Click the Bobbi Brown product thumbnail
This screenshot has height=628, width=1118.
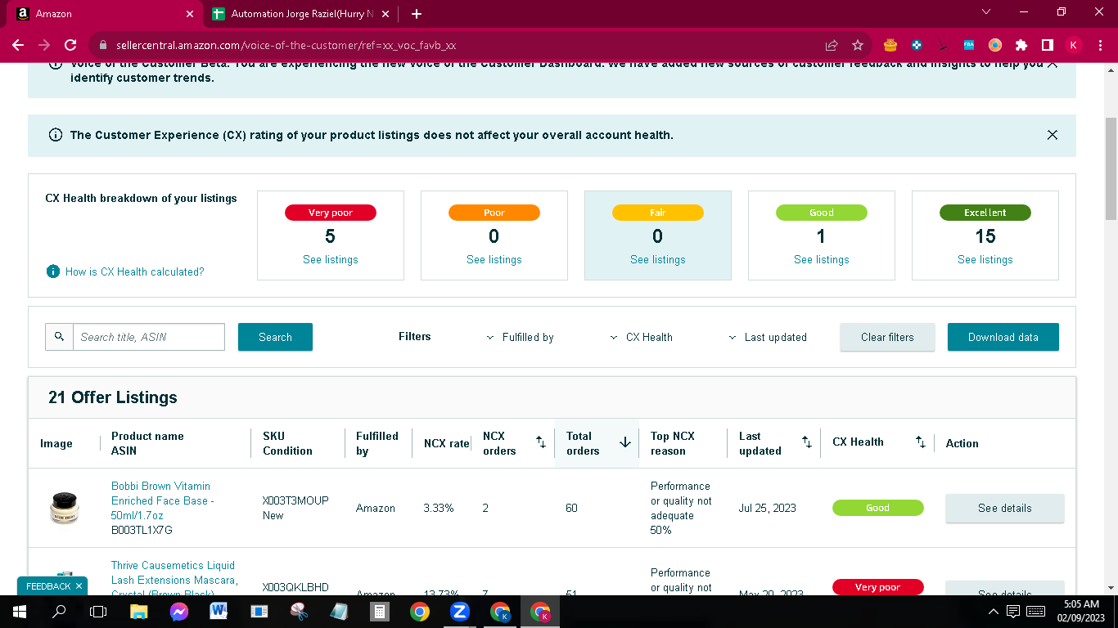point(63,507)
